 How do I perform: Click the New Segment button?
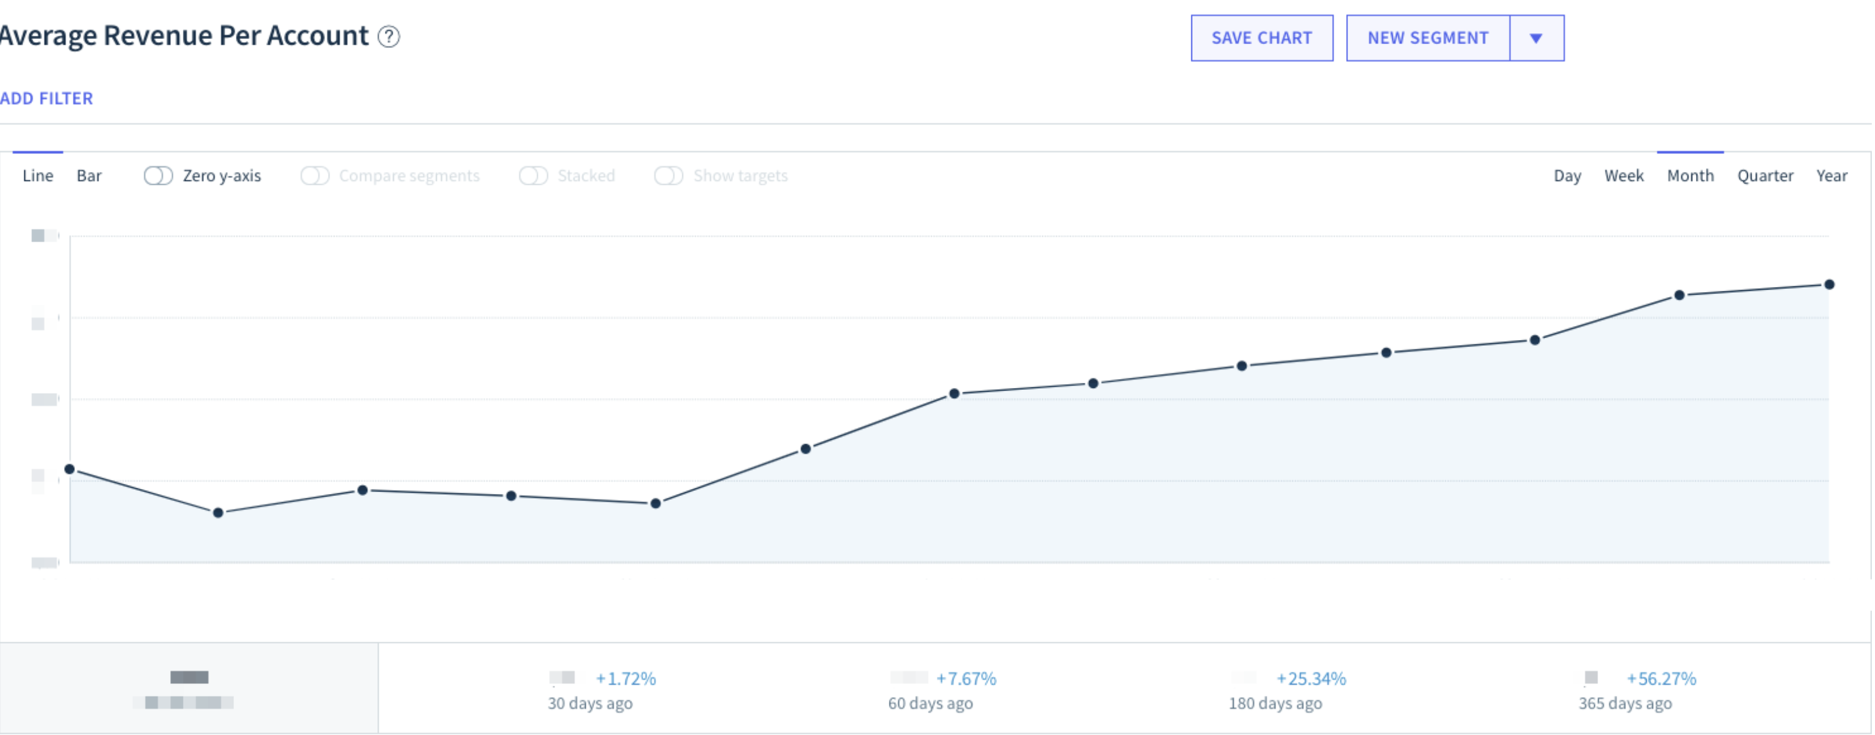1427,38
